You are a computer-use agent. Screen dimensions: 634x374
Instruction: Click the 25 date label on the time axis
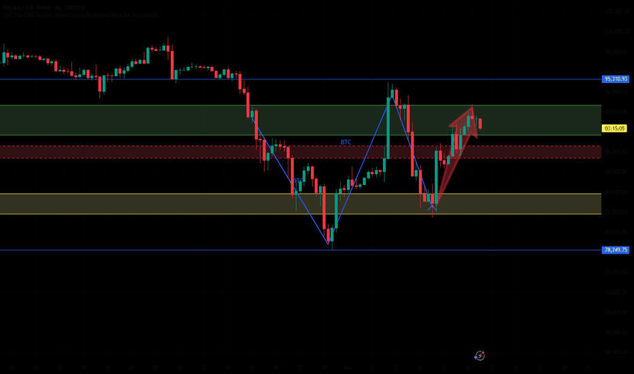[x=252, y=367]
